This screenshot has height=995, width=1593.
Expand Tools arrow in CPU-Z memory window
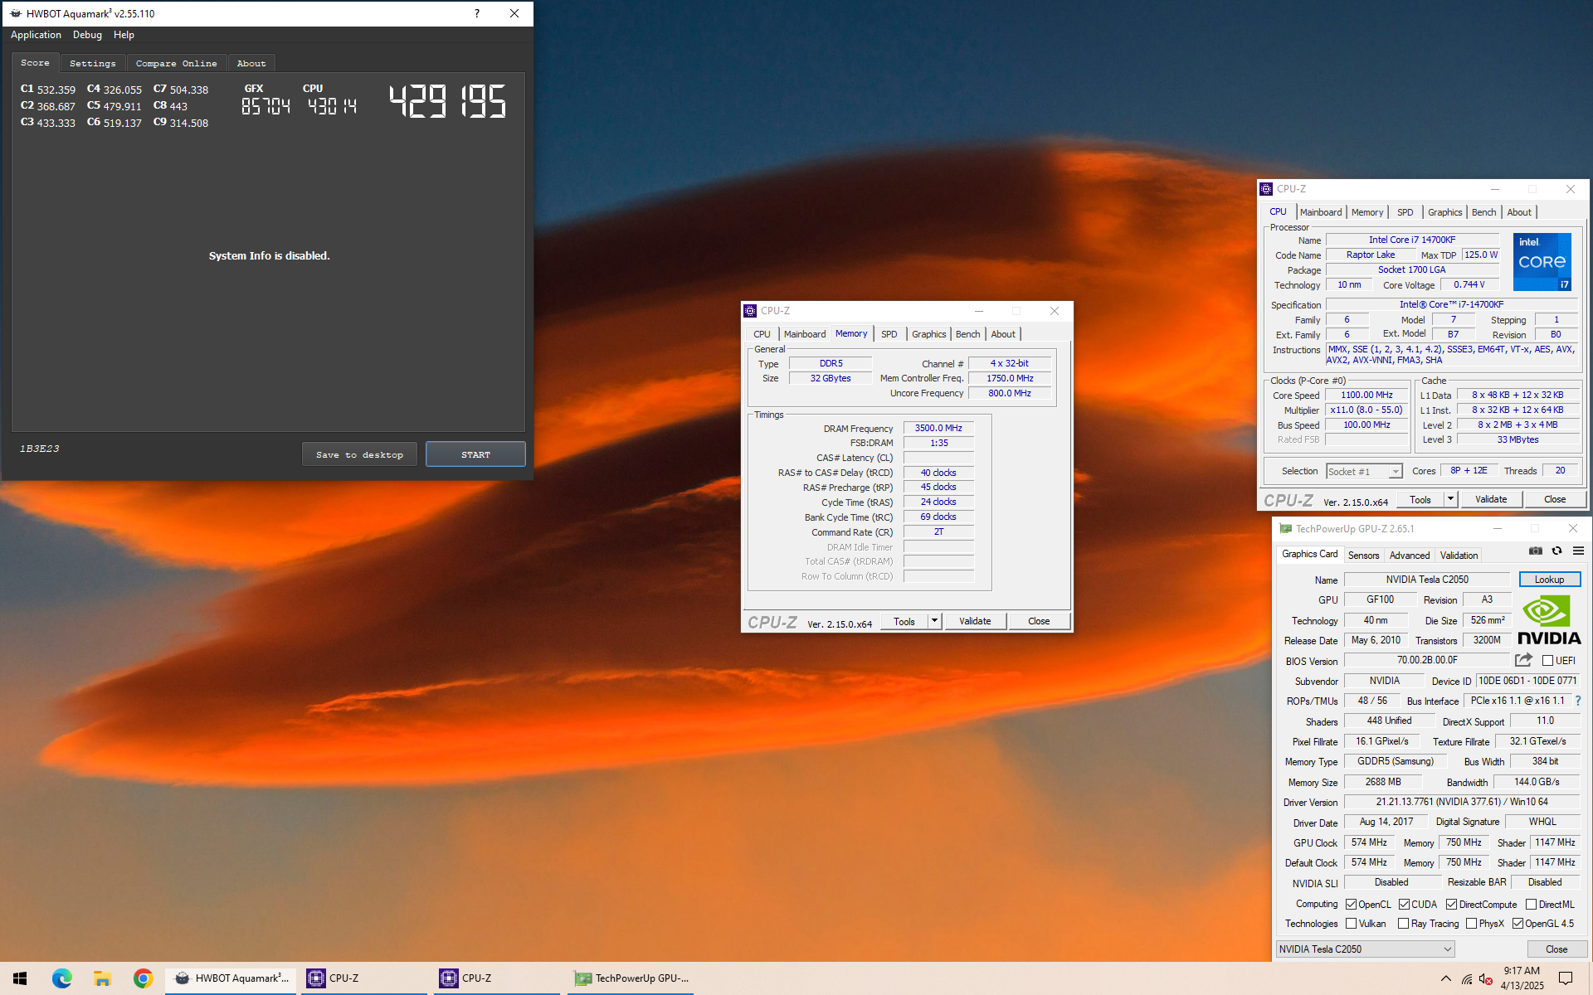point(934,621)
